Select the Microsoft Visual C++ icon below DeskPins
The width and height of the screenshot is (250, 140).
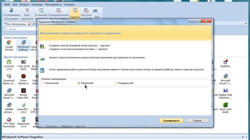[225, 79]
